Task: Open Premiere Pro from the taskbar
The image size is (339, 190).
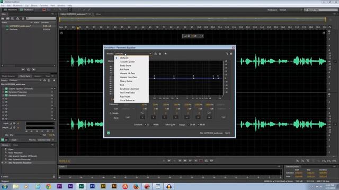Action: 59,186
